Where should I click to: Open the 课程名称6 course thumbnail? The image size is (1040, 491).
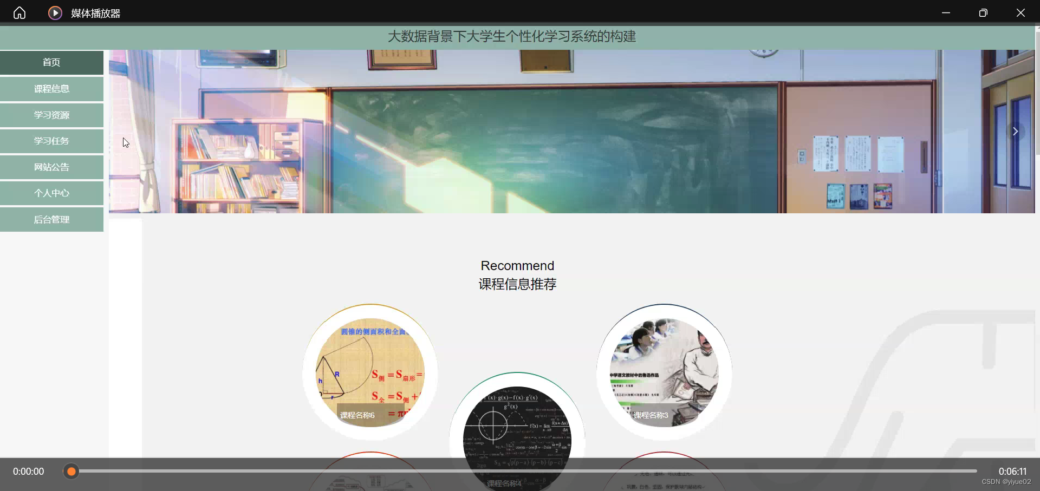370,372
